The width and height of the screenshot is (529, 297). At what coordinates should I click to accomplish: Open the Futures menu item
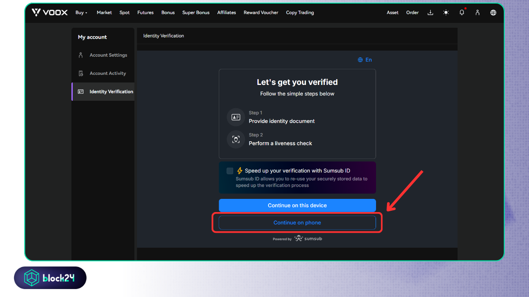click(x=145, y=13)
